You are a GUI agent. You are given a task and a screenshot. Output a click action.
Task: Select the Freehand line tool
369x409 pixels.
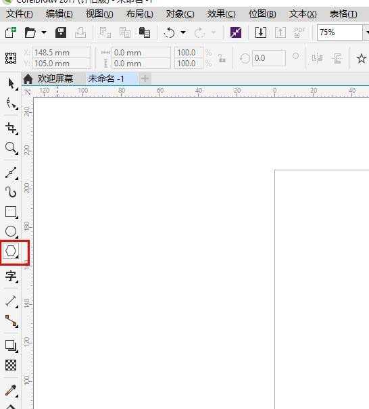[11, 172]
